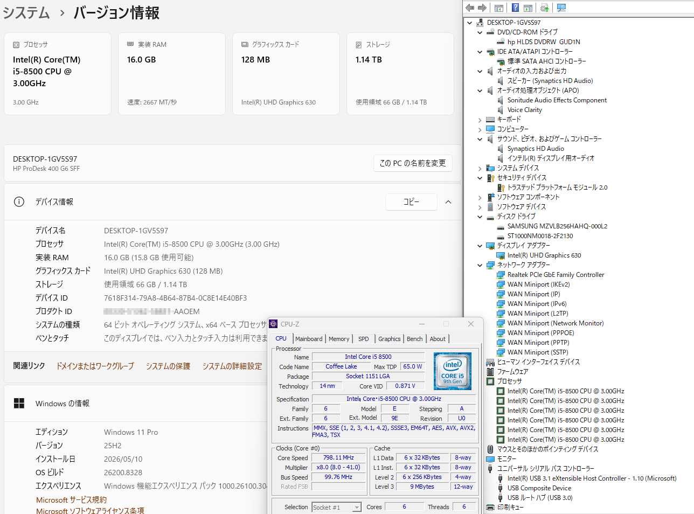Open the About tab in CPU-Z

click(x=438, y=339)
